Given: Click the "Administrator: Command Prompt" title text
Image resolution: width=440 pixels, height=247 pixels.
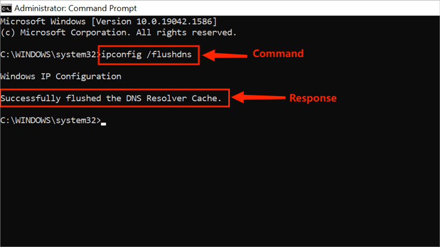Looking at the screenshot, I should [x=76, y=8].
